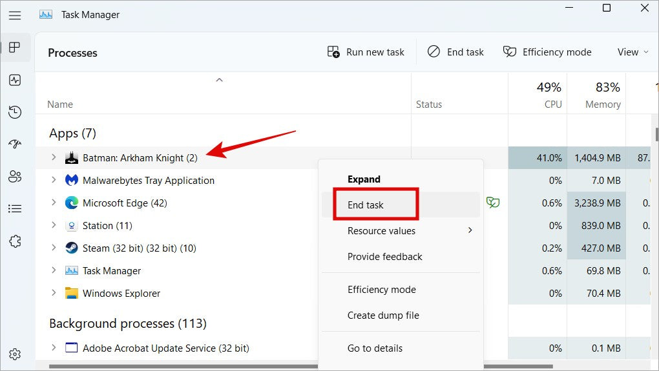Open the Services puzzle icon

(x=15, y=241)
